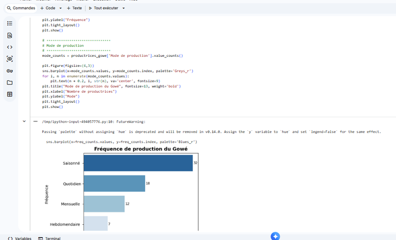Viewport: 396px width, 240px height.
Task: Collapse the cell output with the chevron
Action: tap(24, 121)
